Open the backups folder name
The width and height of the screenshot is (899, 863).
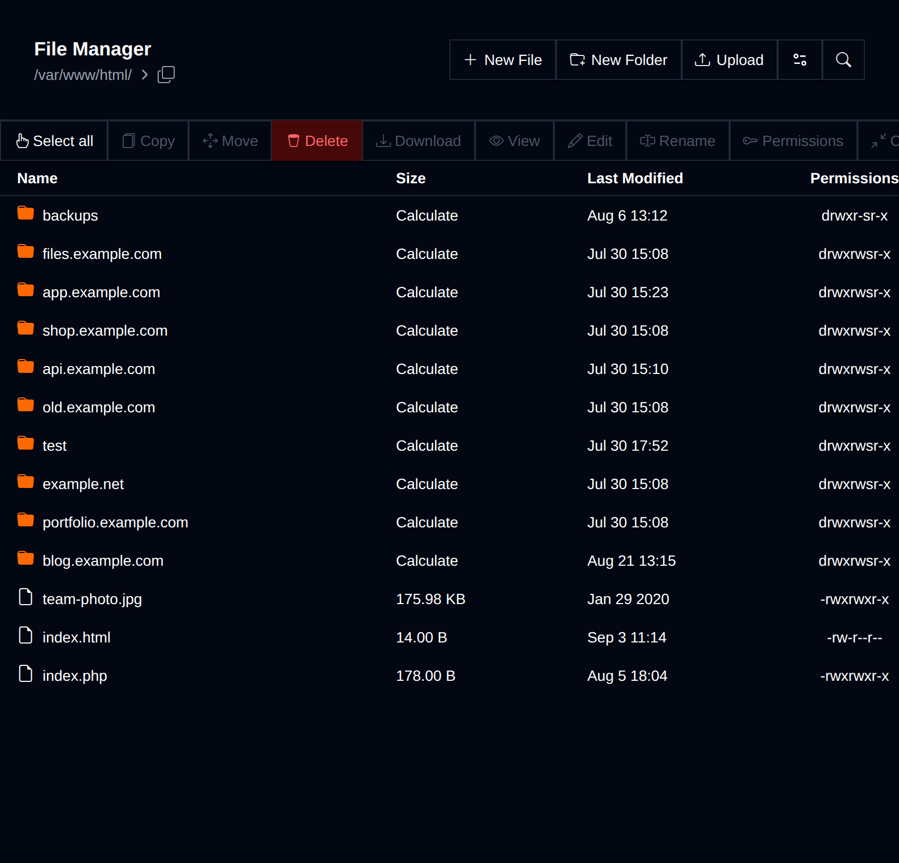(x=70, y=216)
